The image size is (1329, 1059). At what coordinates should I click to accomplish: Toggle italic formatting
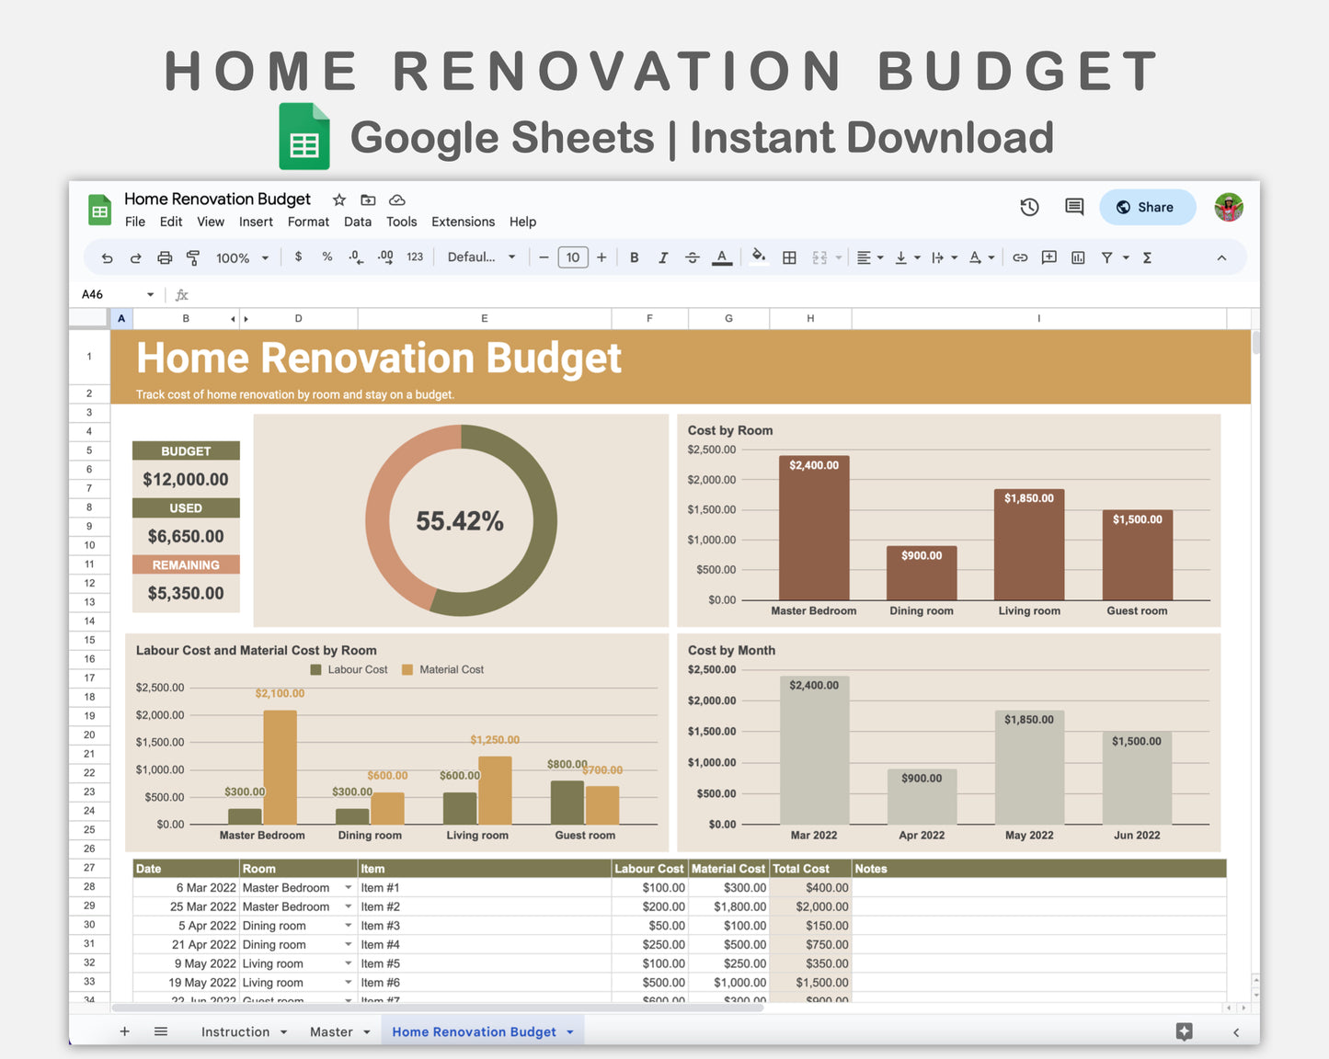coord(663,257)
